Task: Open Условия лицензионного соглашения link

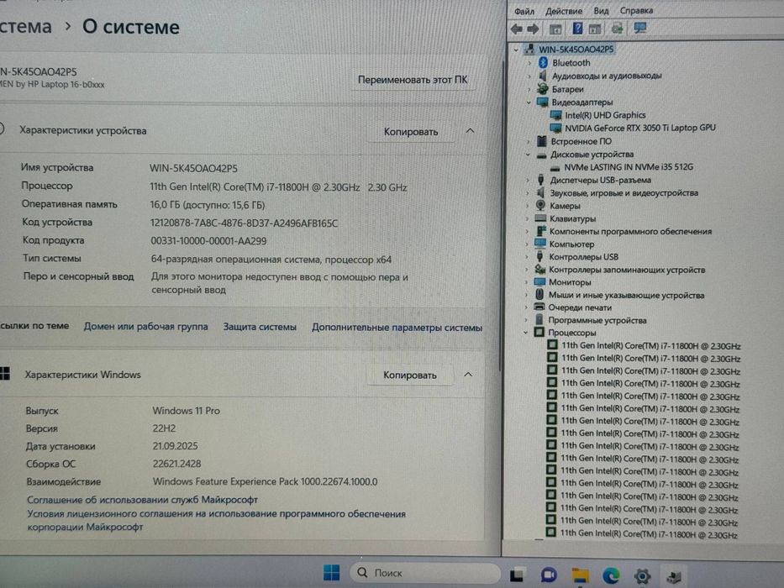Action: [216, 520]
